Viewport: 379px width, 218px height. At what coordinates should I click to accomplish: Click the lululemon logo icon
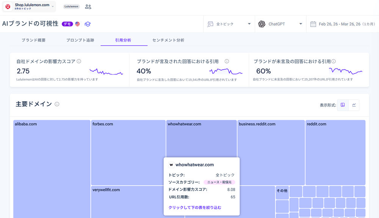click(x=8, y=6)
